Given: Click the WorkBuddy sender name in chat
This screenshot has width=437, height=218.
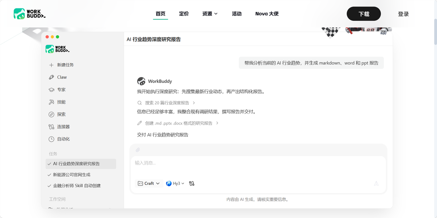Looking at the screenshot, I should coord(160,81).
